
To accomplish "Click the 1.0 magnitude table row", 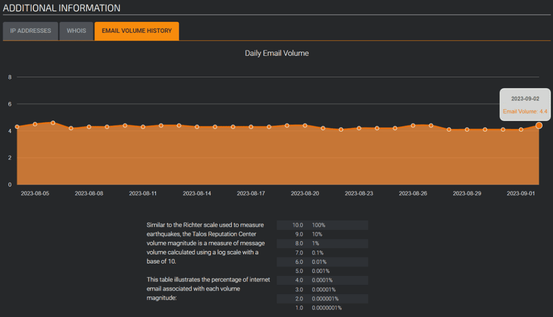I will pyautogui.click(x=322, y=307).
